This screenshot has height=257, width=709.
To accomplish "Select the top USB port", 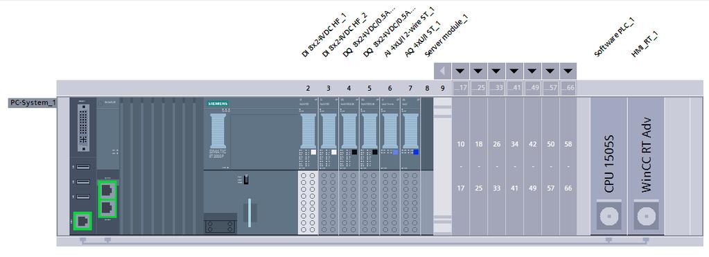I will tap(82, 167).
